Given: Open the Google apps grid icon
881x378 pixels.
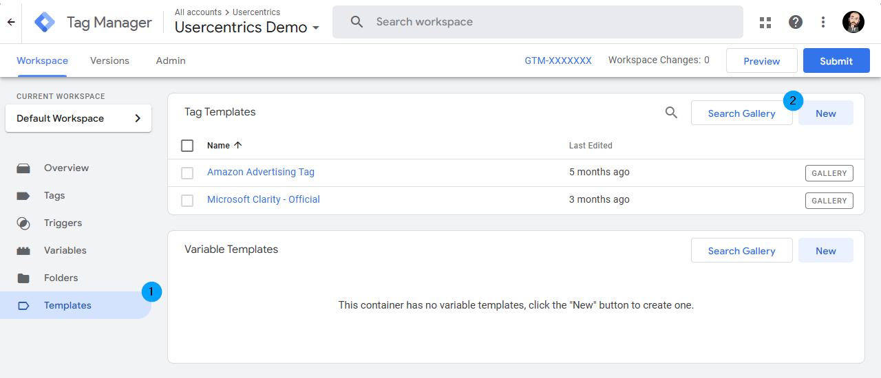Looking at the screenshot, I should [x=765, y=22].
